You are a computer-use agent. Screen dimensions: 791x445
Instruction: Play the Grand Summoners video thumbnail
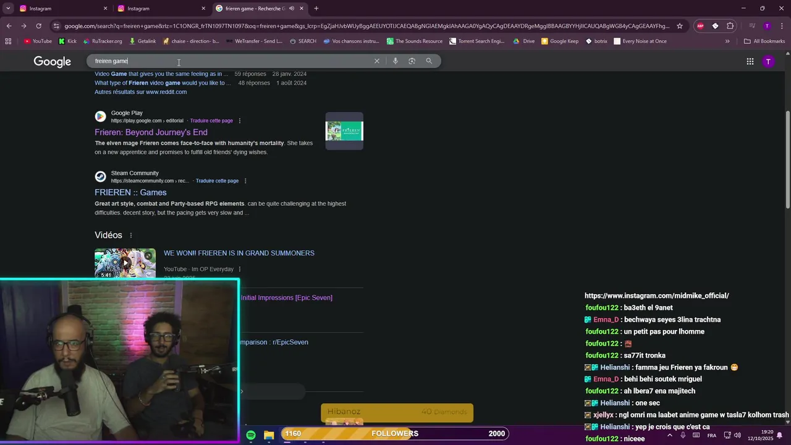125,264
